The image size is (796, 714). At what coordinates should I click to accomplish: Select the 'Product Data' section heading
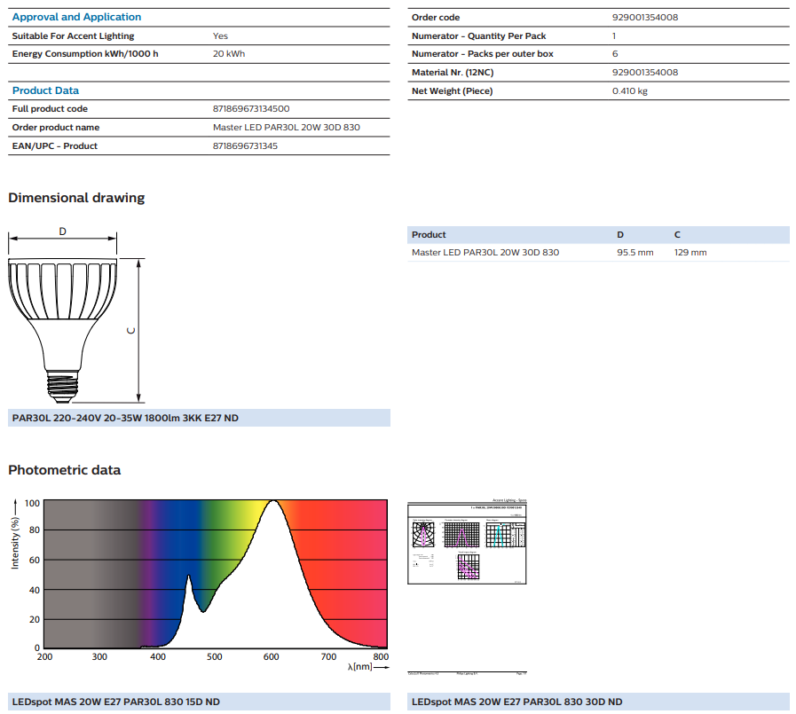(x=45, y=90)
